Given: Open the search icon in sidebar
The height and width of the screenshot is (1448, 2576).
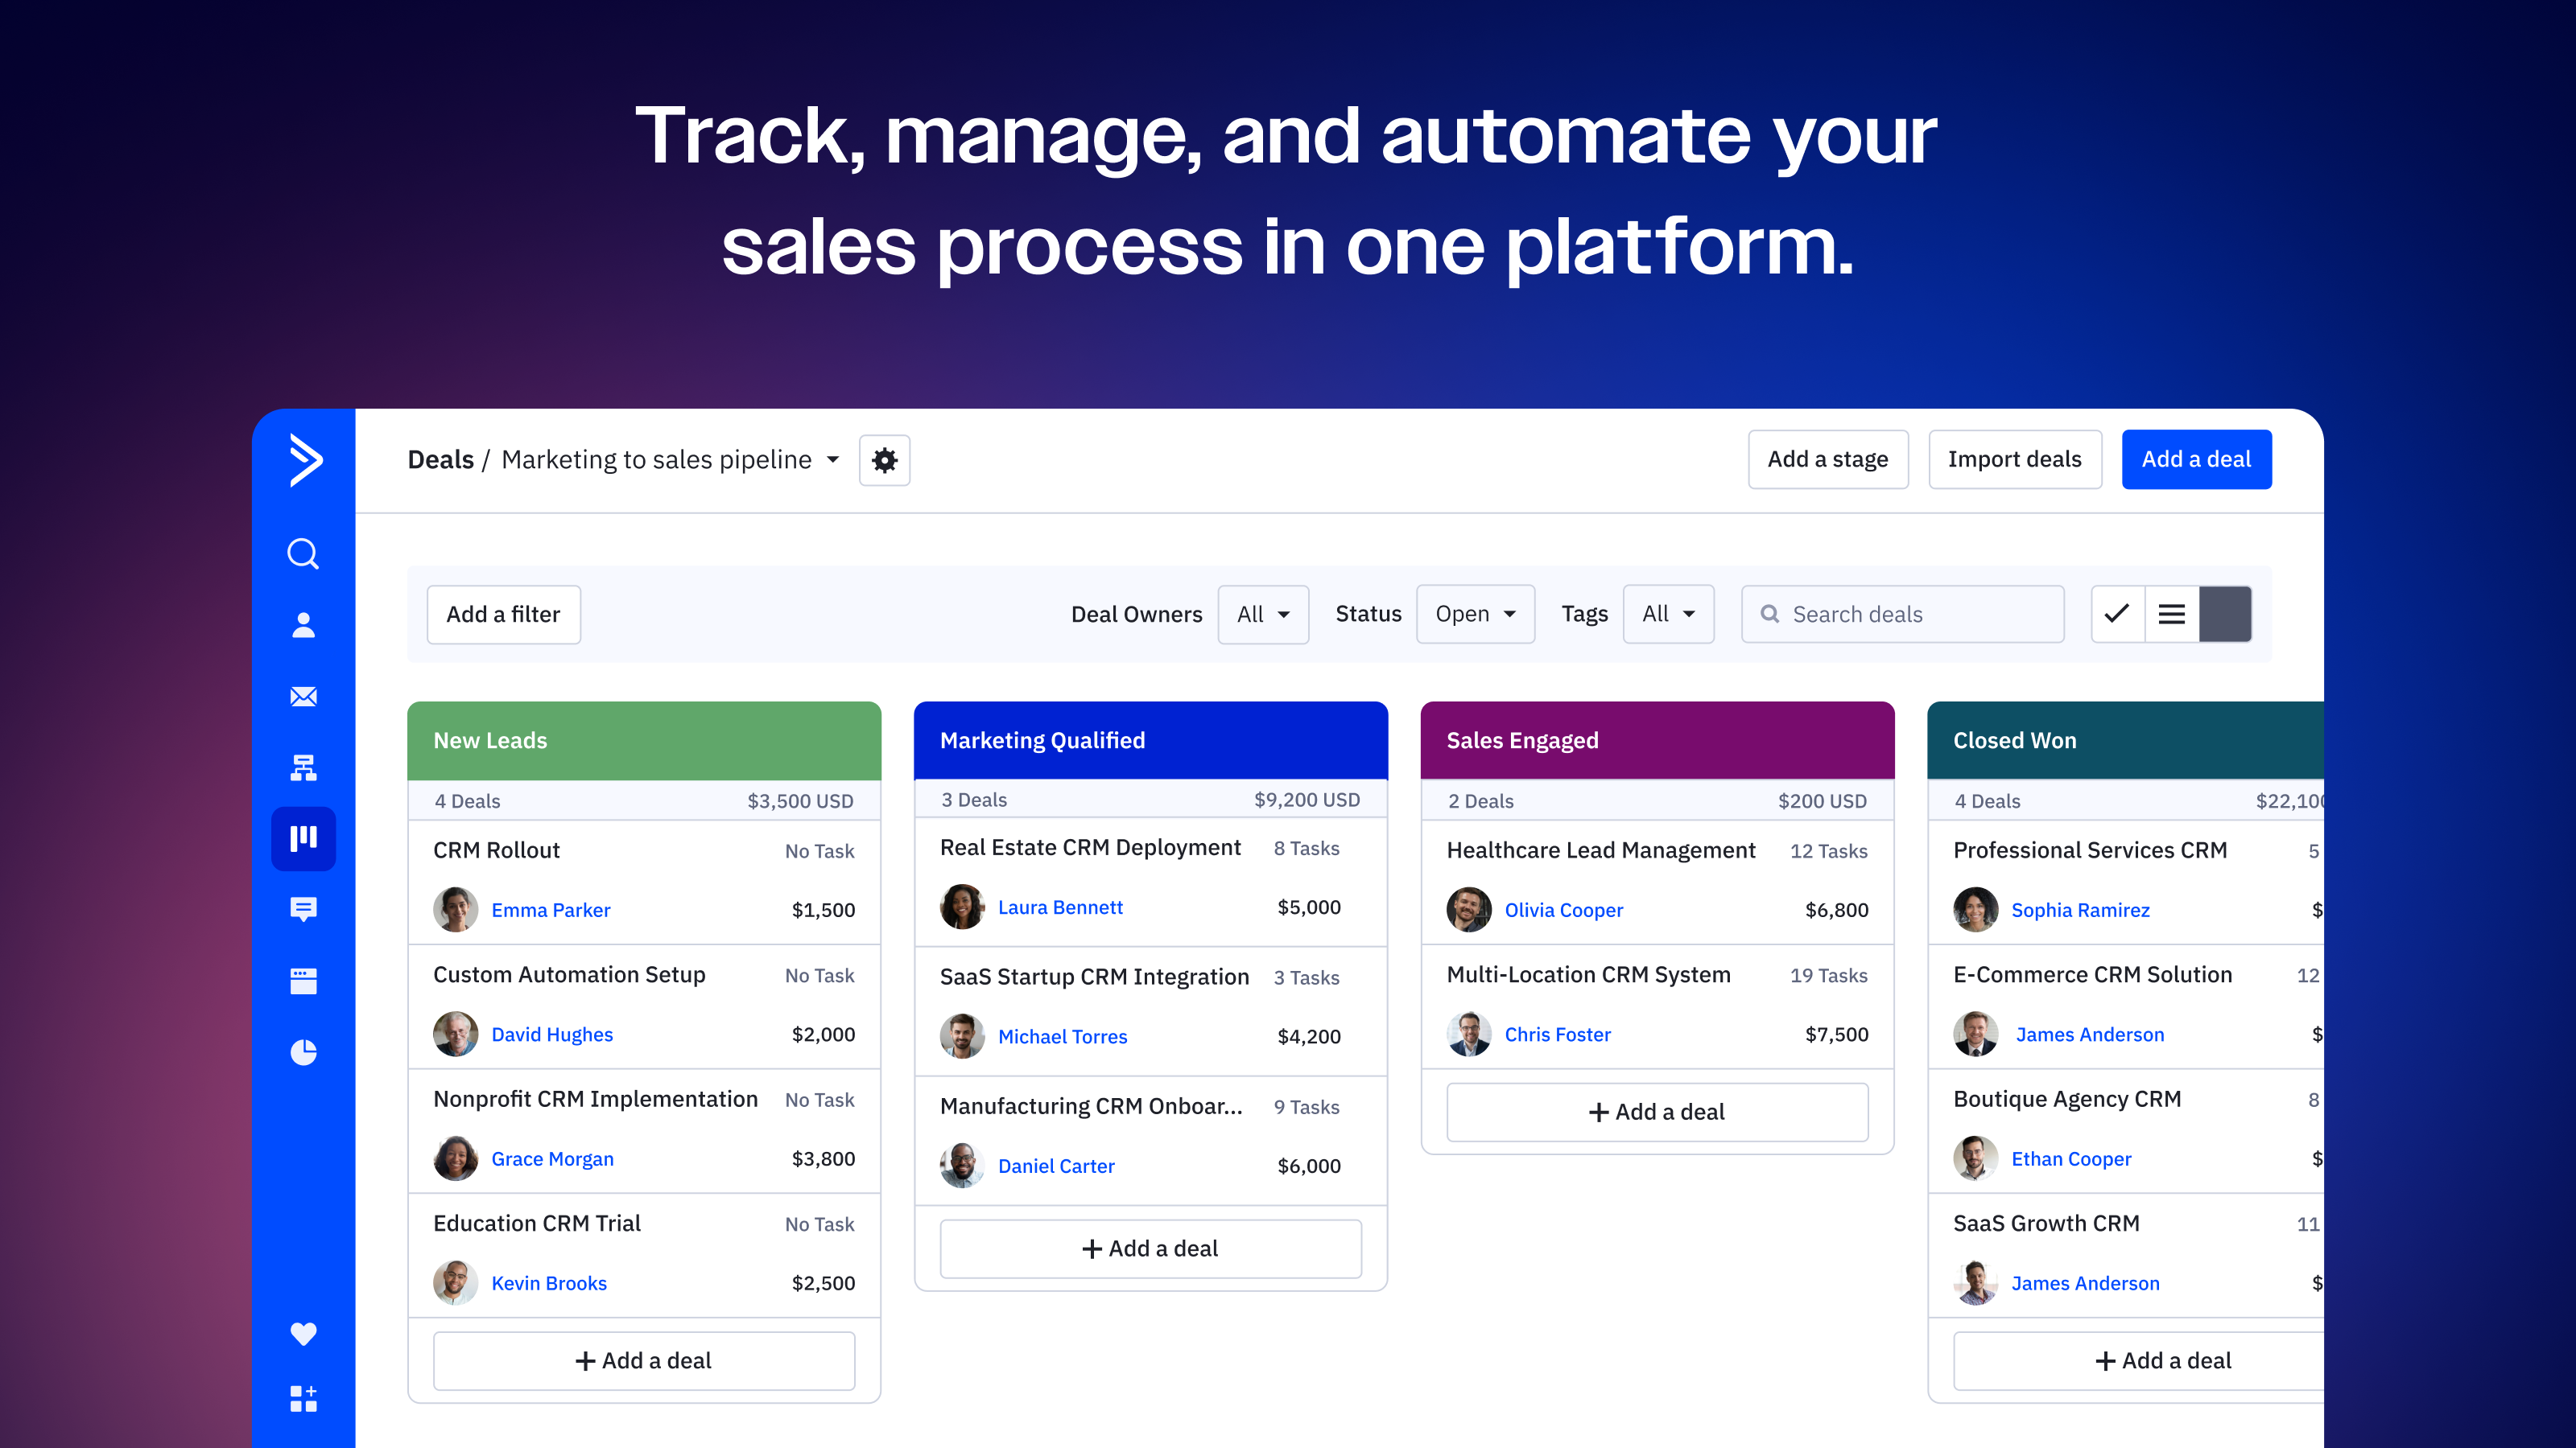Looking at the screenshot, I should 303,553.
